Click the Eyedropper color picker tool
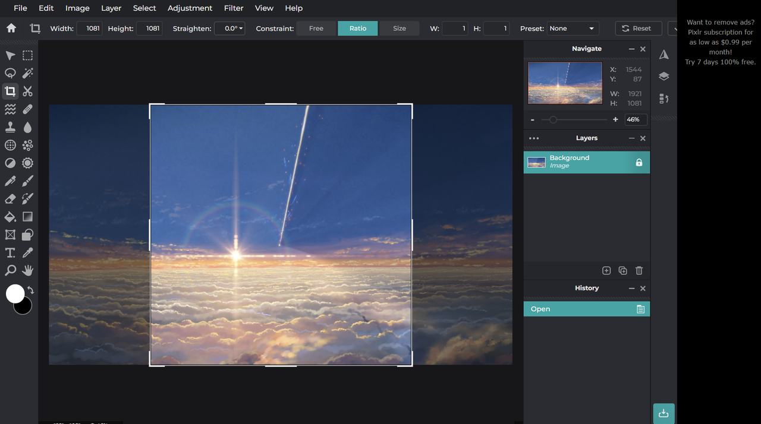 pos(27,253)
